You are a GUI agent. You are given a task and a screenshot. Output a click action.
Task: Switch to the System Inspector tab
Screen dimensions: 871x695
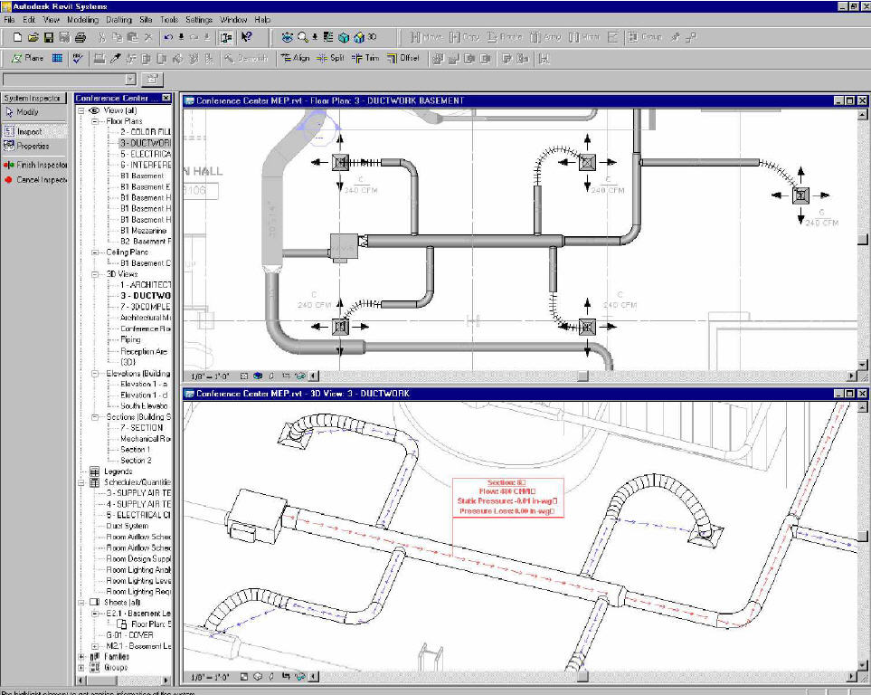coord(33,98)
